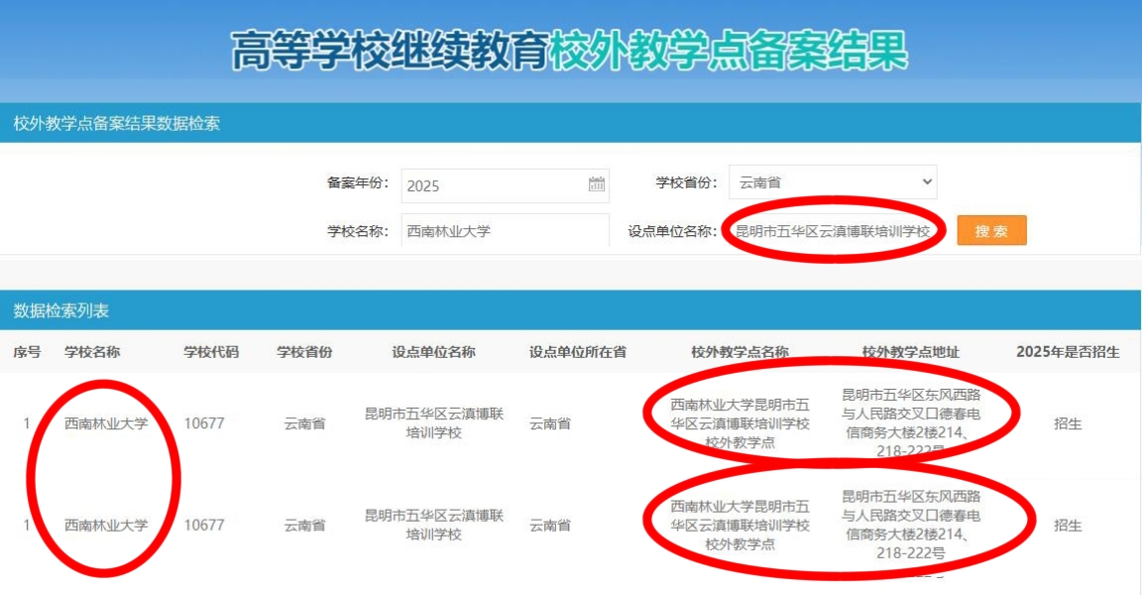Click 招生 status in the second row
The height and width of the screenshot is (595, 1142).
tap(1068, 525)
